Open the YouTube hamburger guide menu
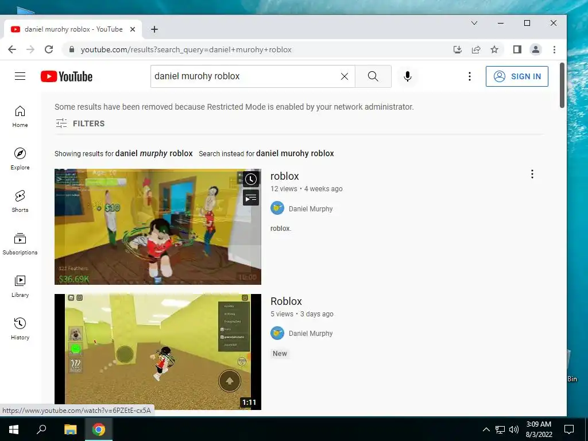 [x=20, y=76]
